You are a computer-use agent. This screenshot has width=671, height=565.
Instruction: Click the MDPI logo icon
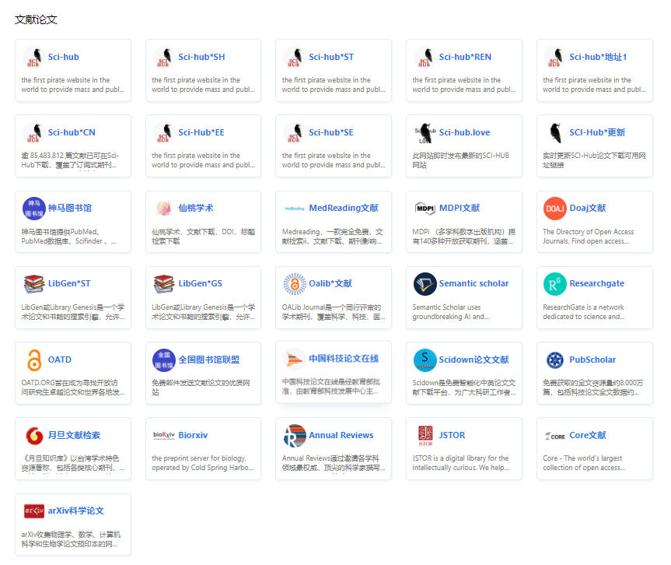(x=425, y=209)
